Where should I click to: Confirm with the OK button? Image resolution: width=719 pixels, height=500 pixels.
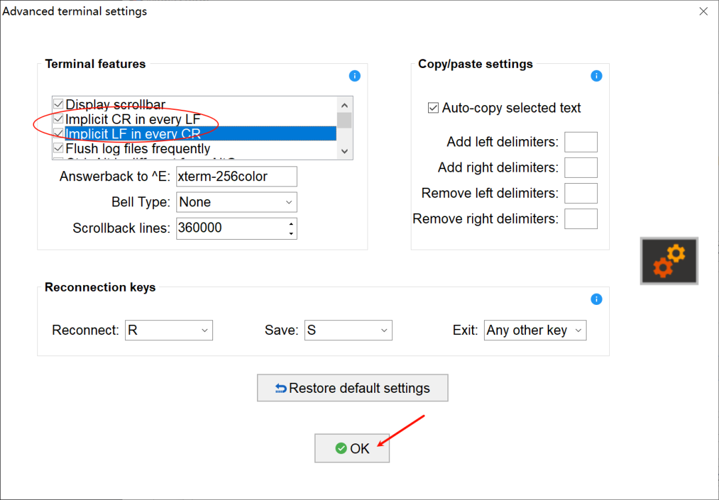point(352,448)
